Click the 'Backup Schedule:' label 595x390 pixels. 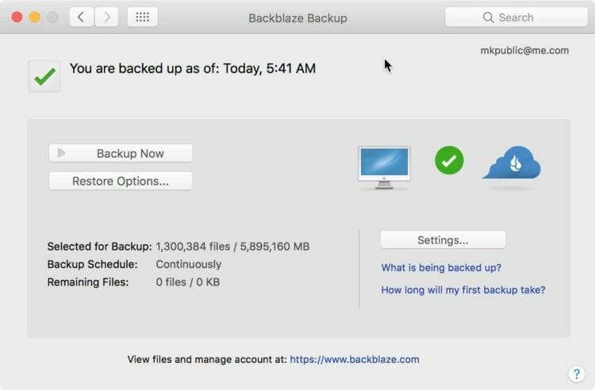92,264
